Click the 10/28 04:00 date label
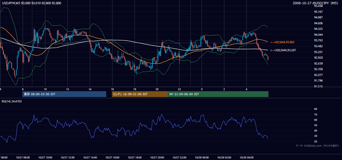342x160 pixels. 246,158
